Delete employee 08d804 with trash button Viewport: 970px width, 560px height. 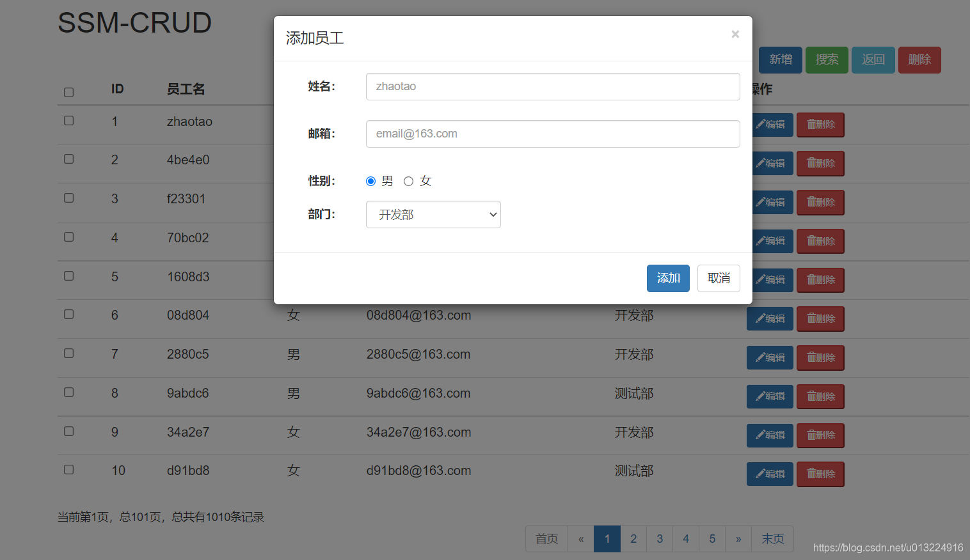[820, 319]
